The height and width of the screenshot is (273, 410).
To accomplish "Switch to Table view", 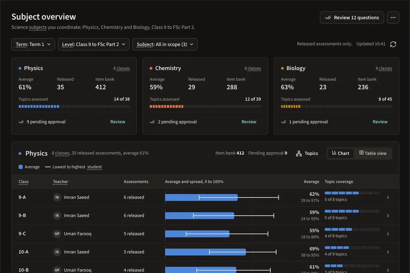I will [x=373, y=153].
